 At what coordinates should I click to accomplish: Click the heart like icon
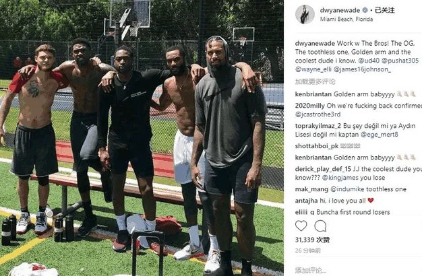(301, 226)
